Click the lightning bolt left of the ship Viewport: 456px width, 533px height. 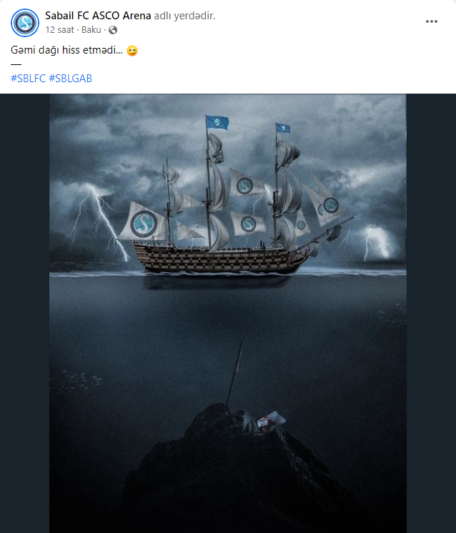99,219
